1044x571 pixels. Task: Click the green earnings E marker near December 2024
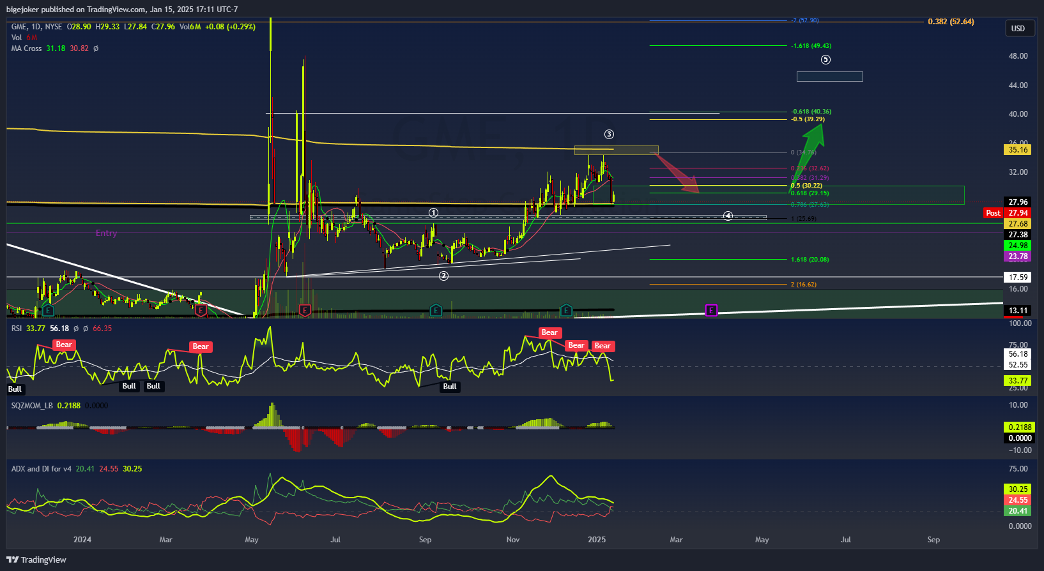[x=566, y=311]
